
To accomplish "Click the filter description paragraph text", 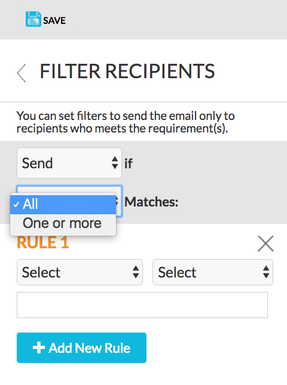I will pos(126,122).
